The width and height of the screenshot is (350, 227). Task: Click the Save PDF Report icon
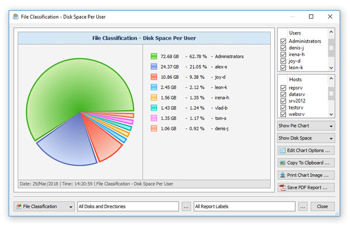[282, 187]
